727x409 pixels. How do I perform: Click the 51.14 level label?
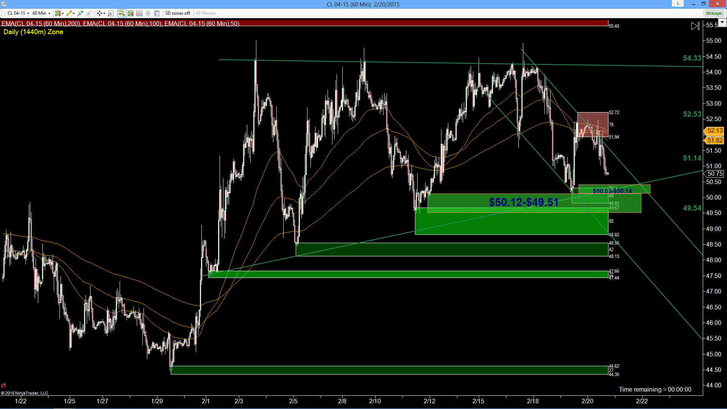[692, 158]
